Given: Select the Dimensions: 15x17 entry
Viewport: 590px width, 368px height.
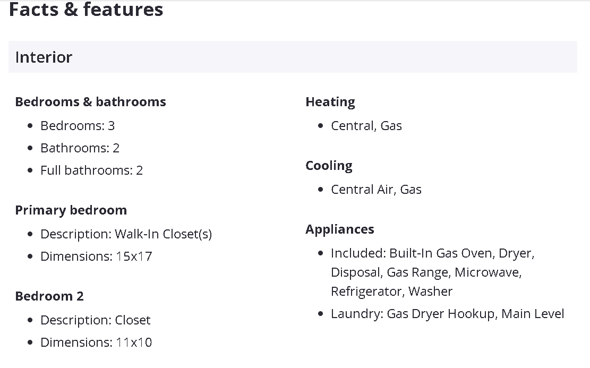Looking at the screenshot, I should [96, 256].
